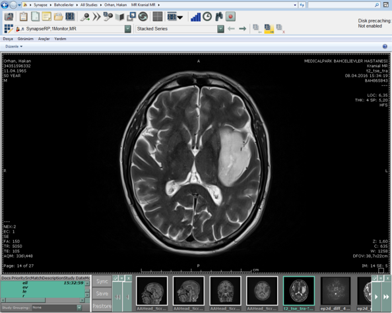Open the Görünüm menu

(26, 39)
